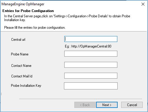This screenshot has height=112, width=148.
Task: Close the ManageEngine OpManager dialog
Action: pyautogui.click(x=143, y=4)
